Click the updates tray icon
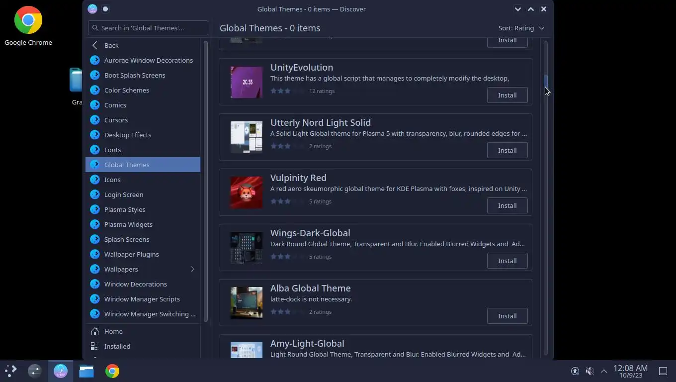 coord(575,371)
